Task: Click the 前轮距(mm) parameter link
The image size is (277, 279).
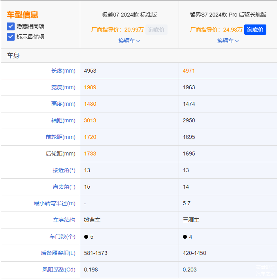Action: coord(60,137)
